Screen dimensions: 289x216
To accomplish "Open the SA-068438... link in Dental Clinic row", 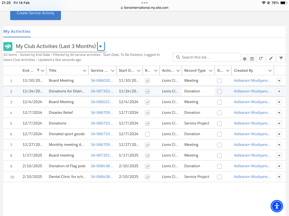I will (x=102, y=177).
